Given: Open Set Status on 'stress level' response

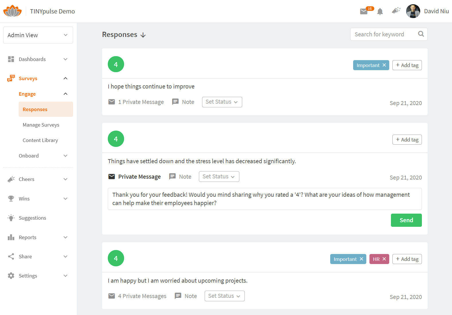Looking at the screenshot, I should [219, 176].
